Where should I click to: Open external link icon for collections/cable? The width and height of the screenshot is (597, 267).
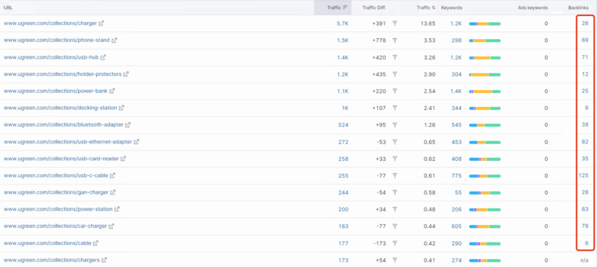pyautogui.click(x=96, y=243)
